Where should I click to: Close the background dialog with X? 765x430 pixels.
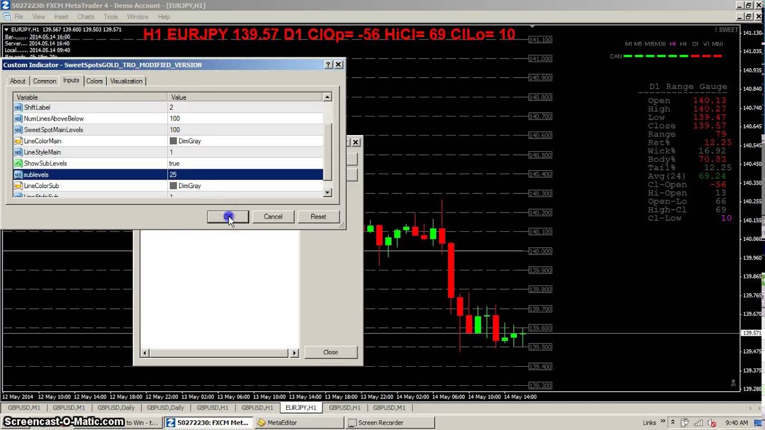(356, 142)
